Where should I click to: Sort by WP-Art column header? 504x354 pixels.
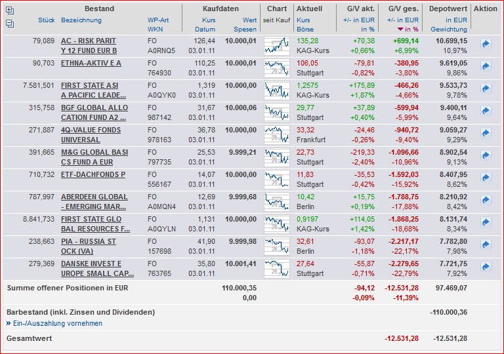click(158, 20)
